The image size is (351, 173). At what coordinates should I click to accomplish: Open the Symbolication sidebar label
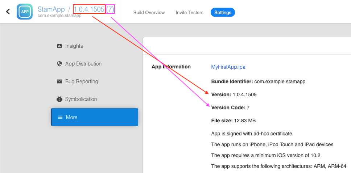81,99
